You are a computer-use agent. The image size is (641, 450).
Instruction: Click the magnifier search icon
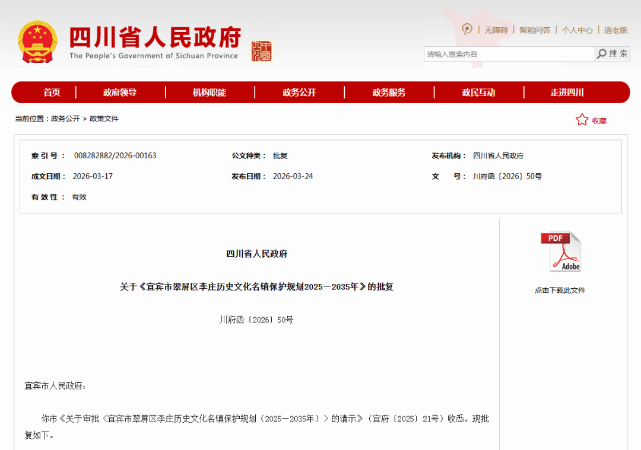point(602,54)
